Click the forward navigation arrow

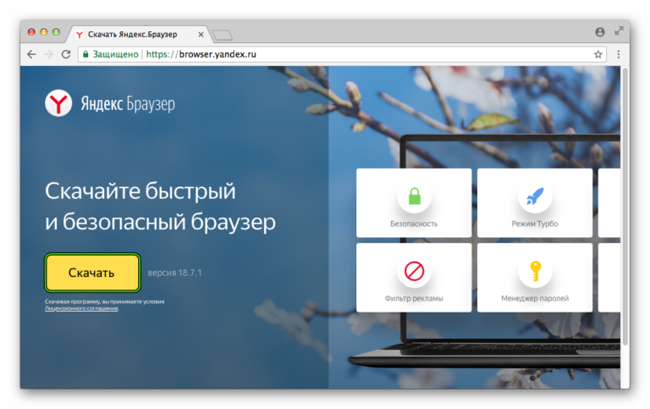[48, 54]
